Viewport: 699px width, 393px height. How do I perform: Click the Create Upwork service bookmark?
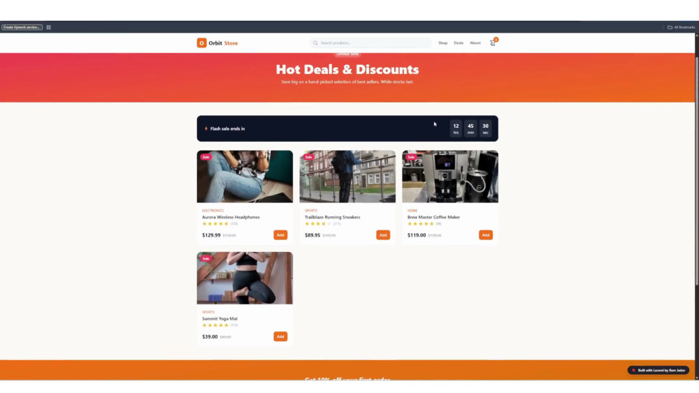click(22, 27)
